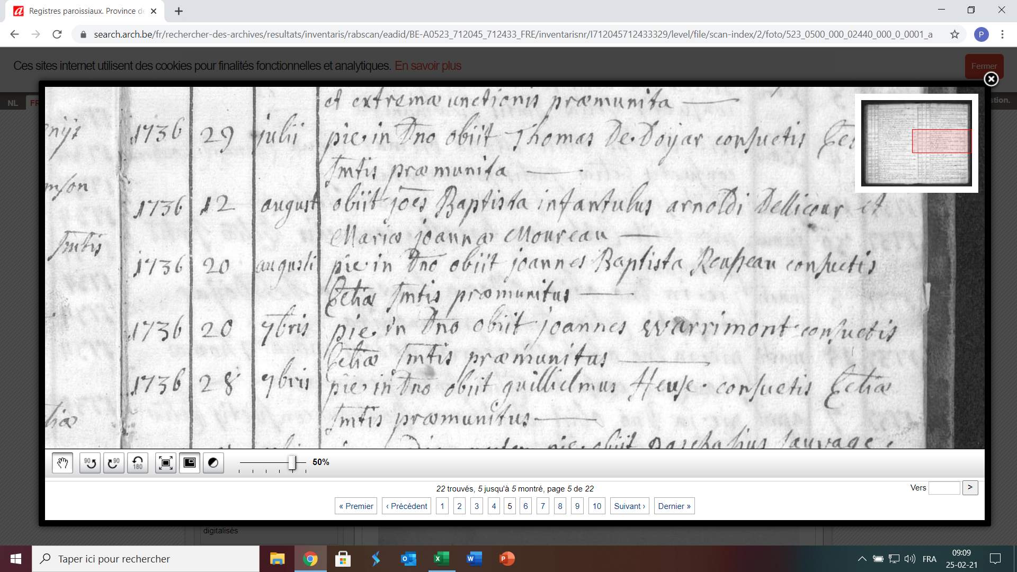
Task: Fit image to full view
Action: pyautogui.click(x=166, y=463)
